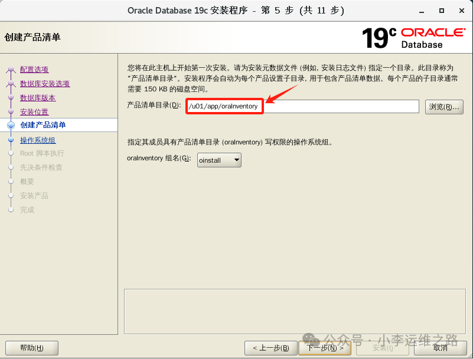Click the 浏览(R)... browse button
The height and width of the screenshot is (359, 473).
(x=444, y=107)
